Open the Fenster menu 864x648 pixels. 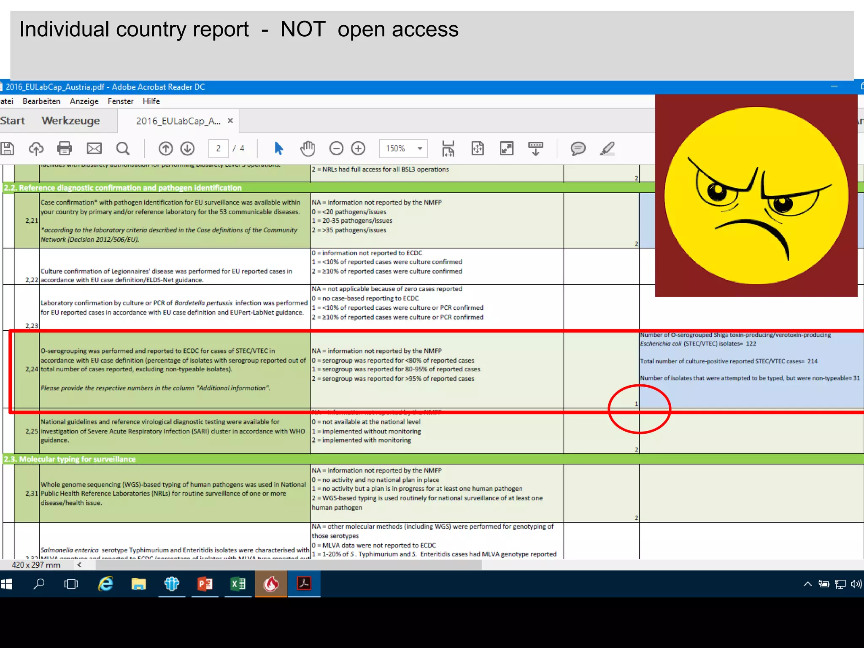pyautogui.click(x=121, y=101)
